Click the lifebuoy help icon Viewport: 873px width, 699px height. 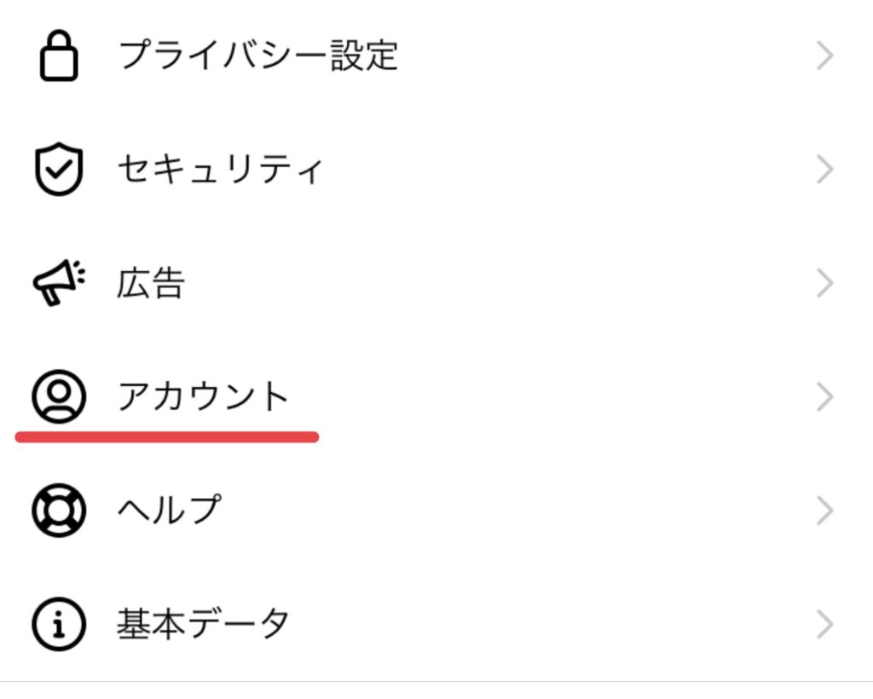59,511
